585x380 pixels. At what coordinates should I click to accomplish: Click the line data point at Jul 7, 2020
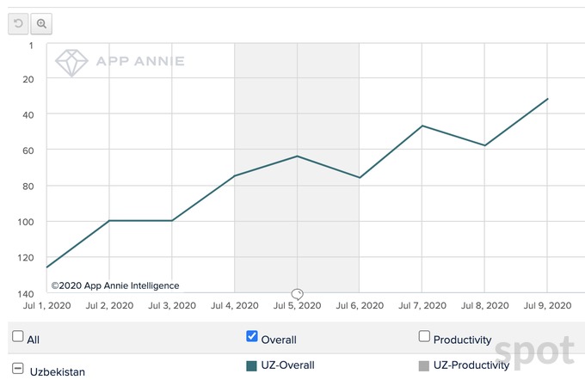coord(422,126)
